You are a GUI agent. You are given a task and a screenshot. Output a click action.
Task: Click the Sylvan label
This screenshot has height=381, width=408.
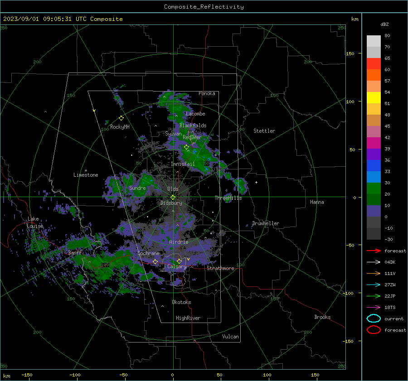click(x=173, y=134)
